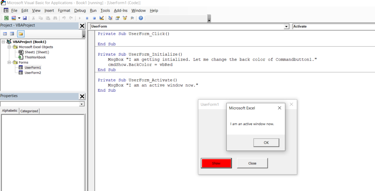The image size is (375, 191).
Task: Click View Object icon in Project pane
Action: [12, 34]
